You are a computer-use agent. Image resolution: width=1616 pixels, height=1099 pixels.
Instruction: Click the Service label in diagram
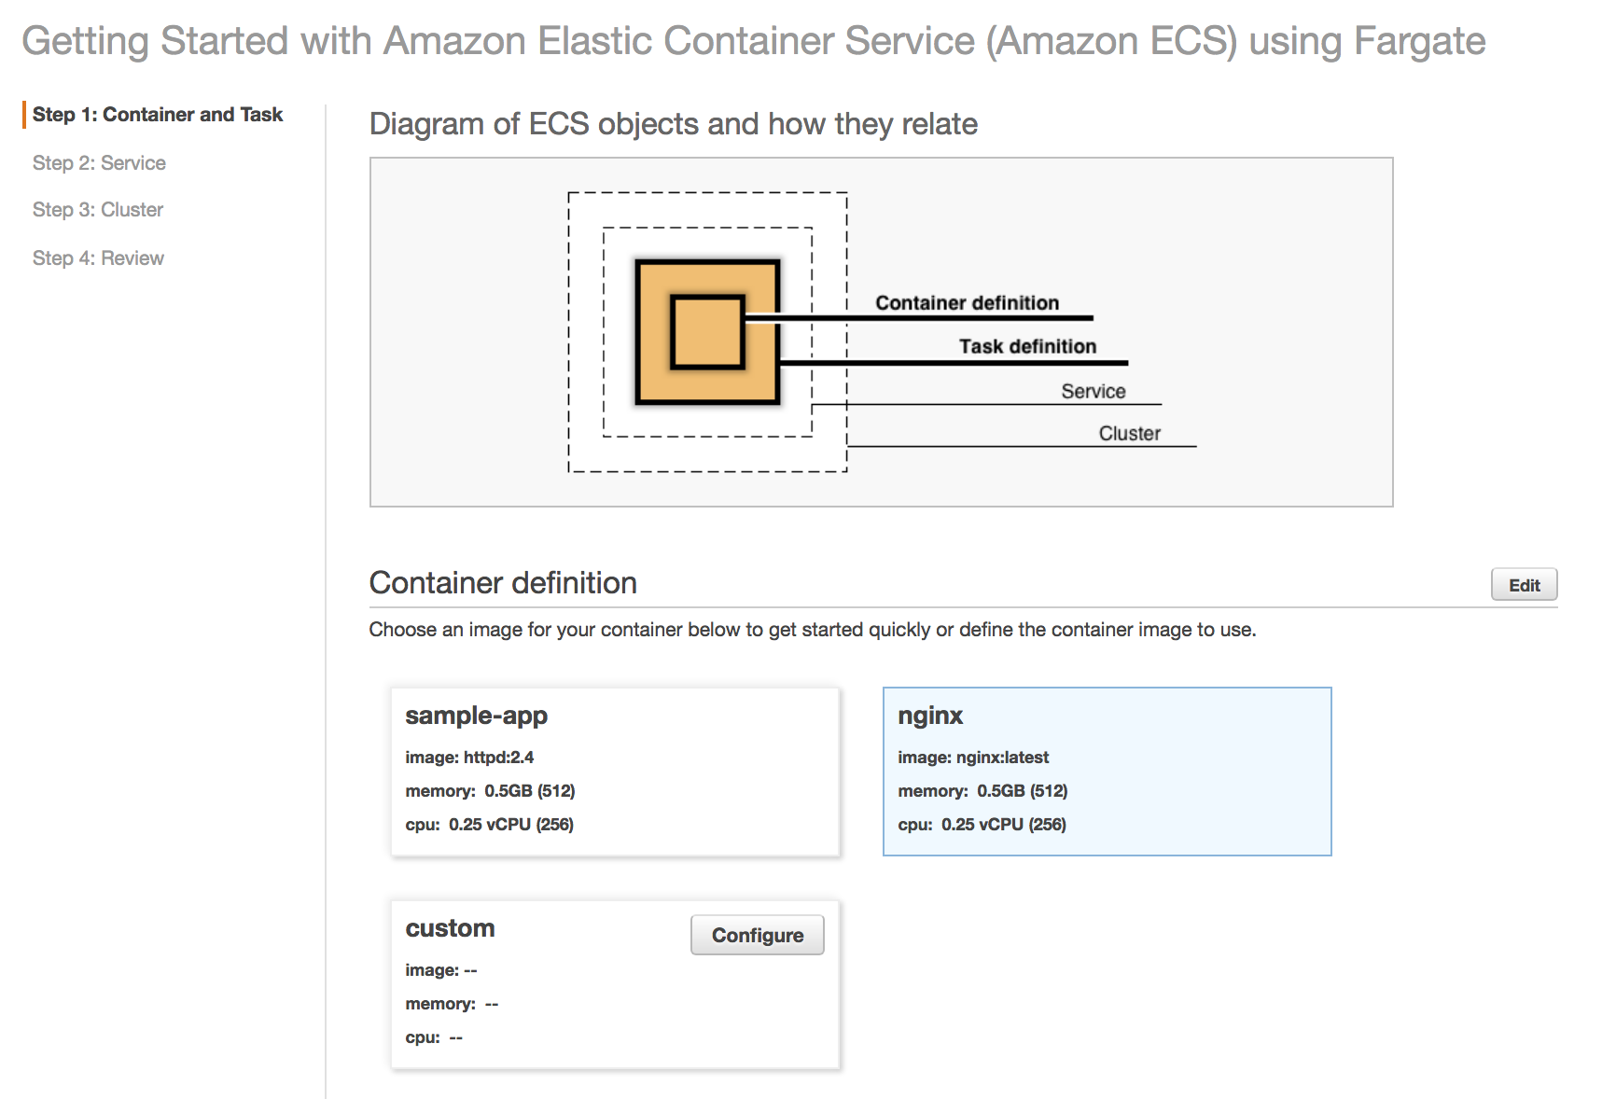[1093, 392]
